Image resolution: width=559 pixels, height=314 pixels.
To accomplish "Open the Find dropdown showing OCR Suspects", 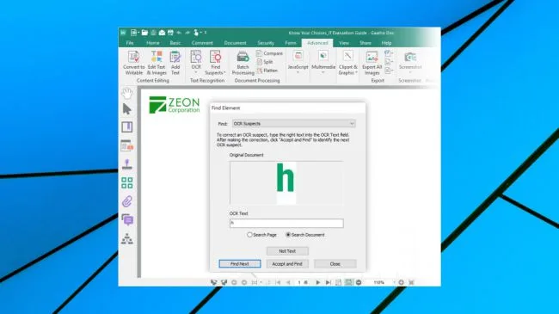I will pos(294,124).
